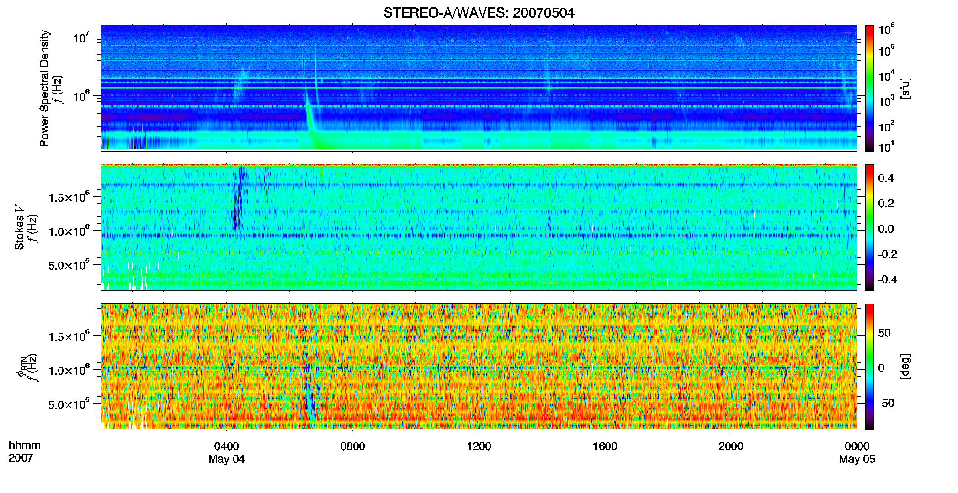
Task: Click the hhmm axis caption
Action: point(25,445)
